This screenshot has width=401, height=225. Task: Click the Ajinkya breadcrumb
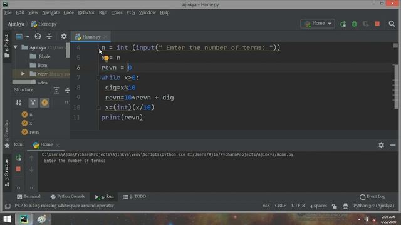(x=16, y=24)
